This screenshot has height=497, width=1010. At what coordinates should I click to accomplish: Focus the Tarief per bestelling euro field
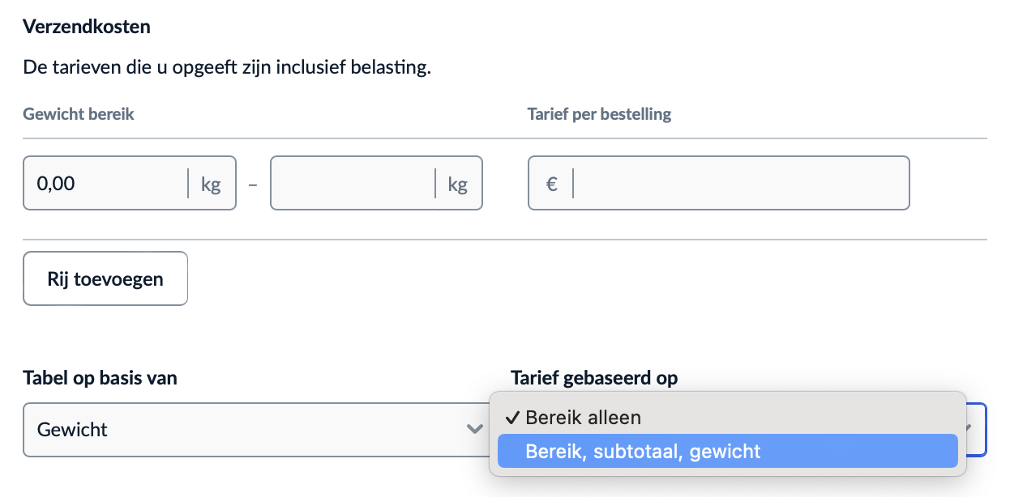[738, 184]
